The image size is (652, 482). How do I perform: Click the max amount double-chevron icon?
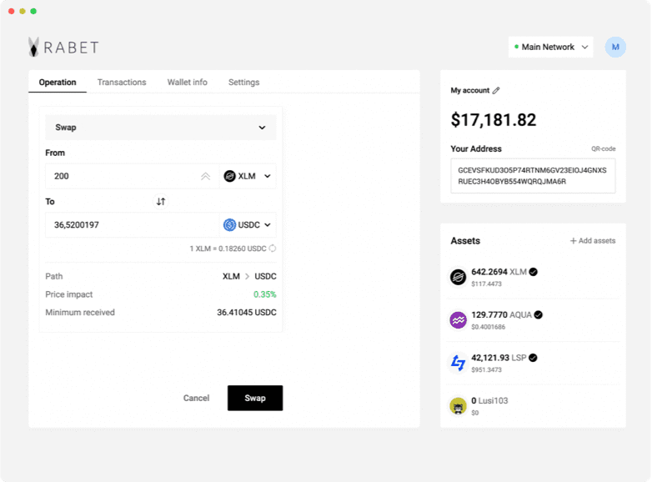[x=205, y=176]
